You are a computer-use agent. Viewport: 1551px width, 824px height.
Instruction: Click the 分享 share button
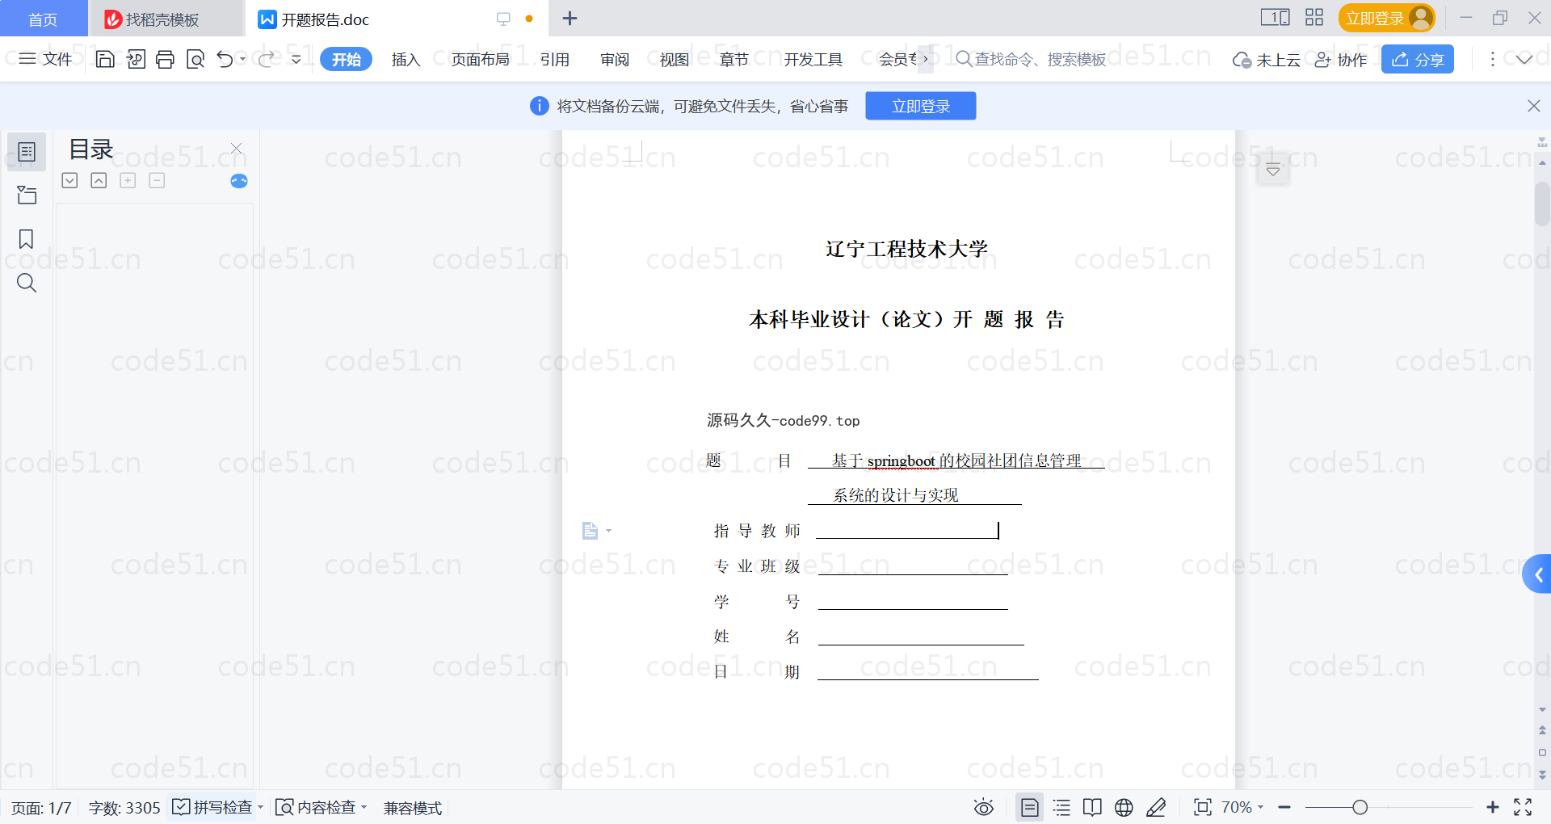[1418, 59]
